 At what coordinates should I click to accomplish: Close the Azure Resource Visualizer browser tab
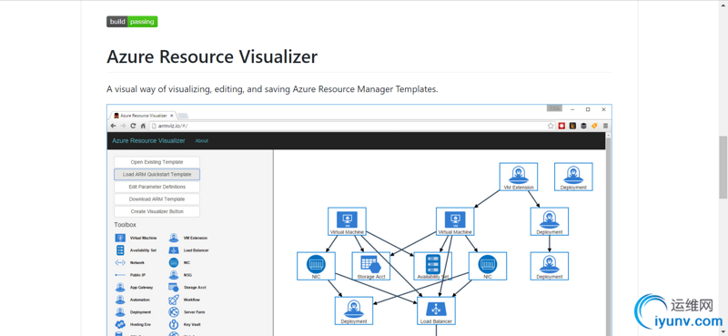pyautogui.click(x=171, y=116)
